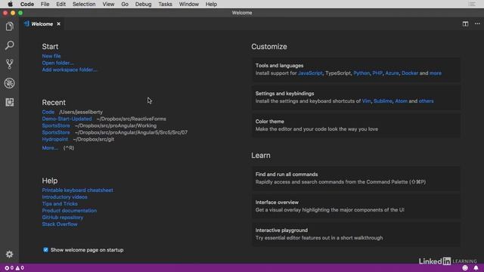
Task: Open Introductory videos link
Action: click(x=64, y=197)
